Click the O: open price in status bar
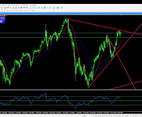 click(x=110, y=116)
